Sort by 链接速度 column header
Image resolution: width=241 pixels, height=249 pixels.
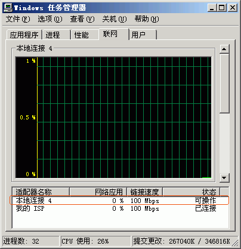pos(145,192)
